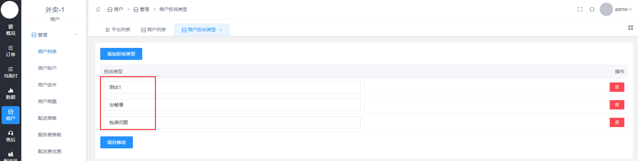Click the fullscreen toggle icon
The image size is (638, 161).
[x=580, y=9]
